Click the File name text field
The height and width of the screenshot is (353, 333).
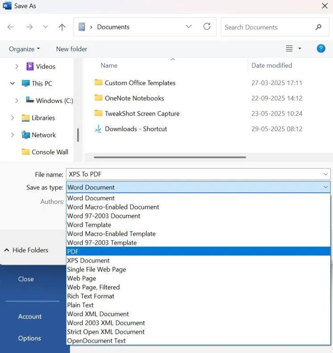[x=194, y=174]
